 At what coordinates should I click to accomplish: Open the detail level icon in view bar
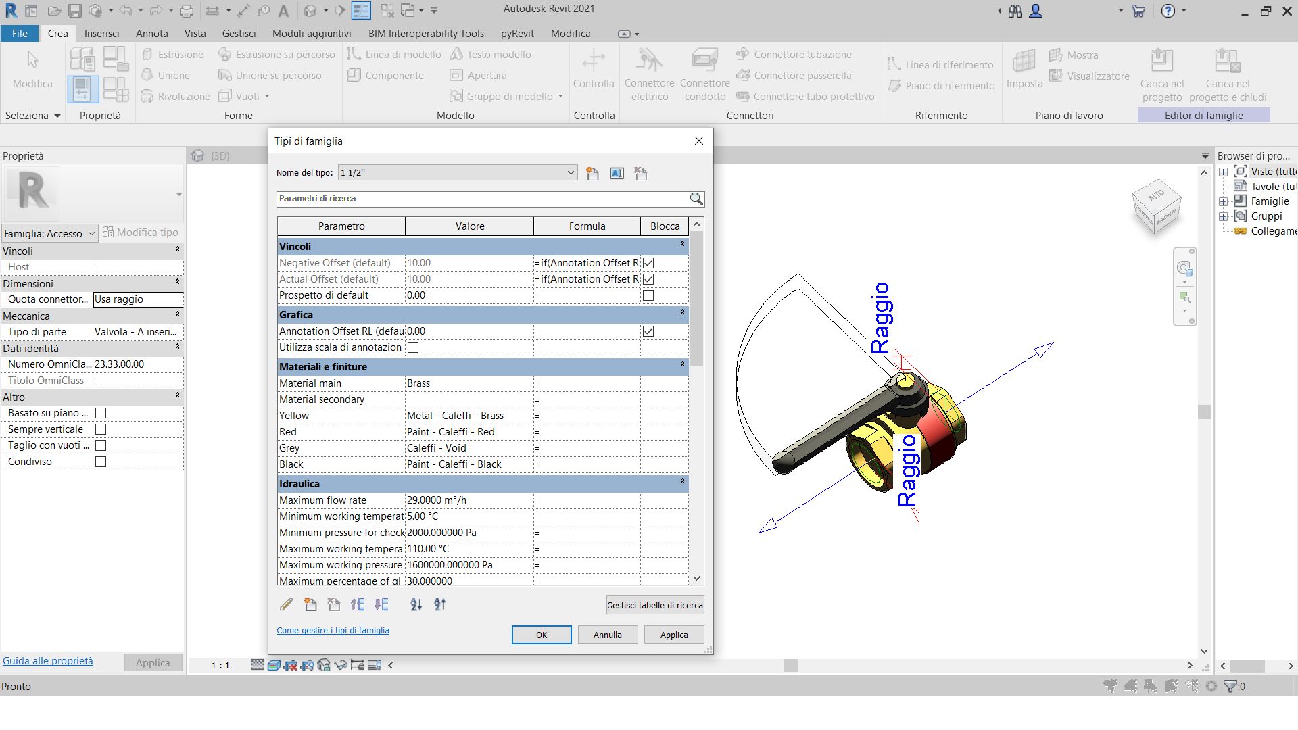click(257, 665)
